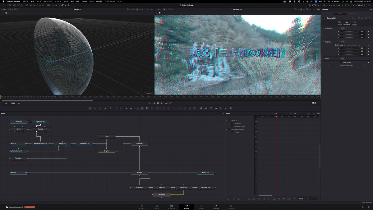Open the エディット page icon
The height and width of the screenshot is (210, 373).
tap(172, 207)
